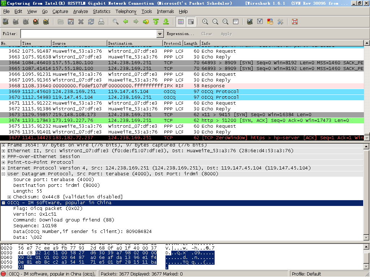
Task: Go back in packet history arrow
Action: pyautogui.click(x=126, y=22)
